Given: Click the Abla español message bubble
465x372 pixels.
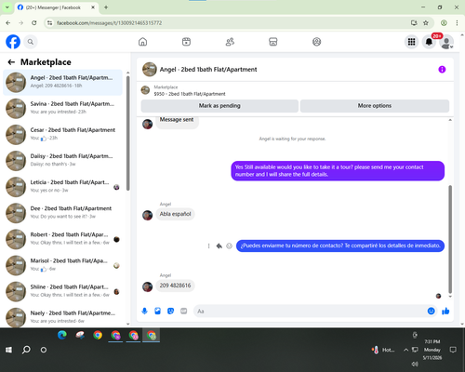Looking at the screenshot, I should (x=175, y=214).
